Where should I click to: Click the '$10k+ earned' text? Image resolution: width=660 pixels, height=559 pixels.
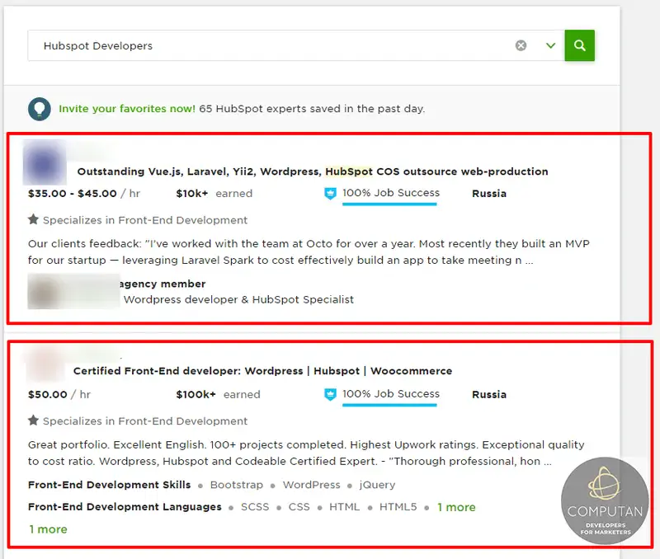pos(214,194)
